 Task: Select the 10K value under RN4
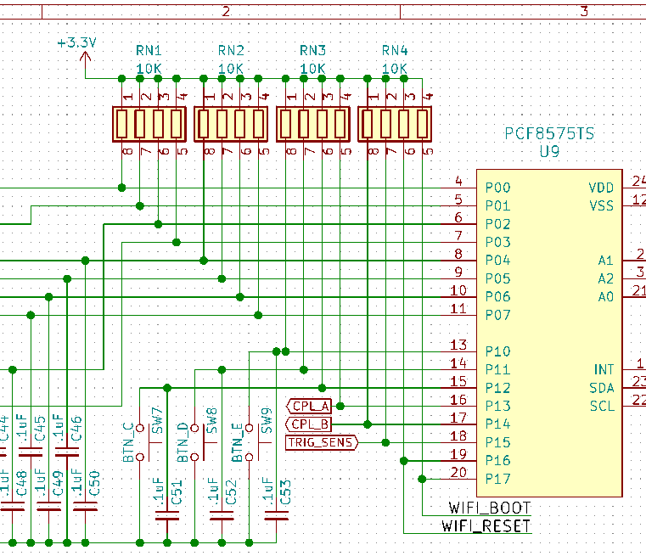[395, 69]
